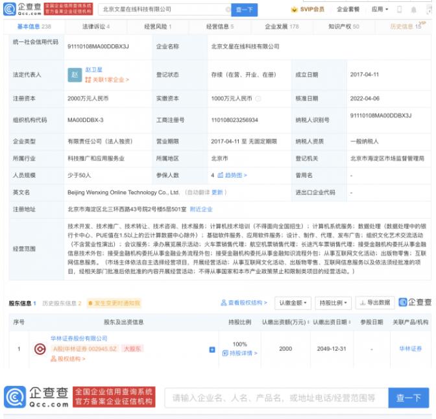
Task: Click the 核准日期 value 2022-04-06
Action: tap(365, 99)
